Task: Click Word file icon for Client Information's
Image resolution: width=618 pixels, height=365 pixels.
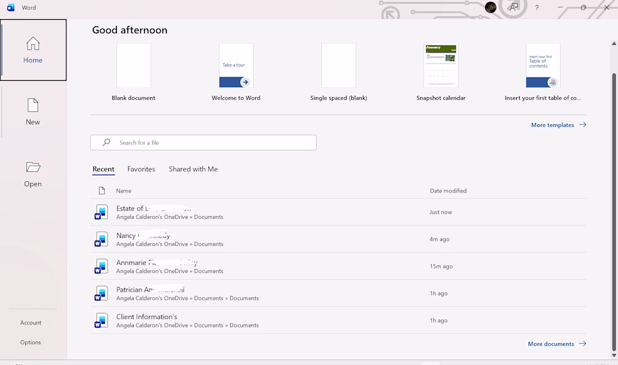Action: (x=101, y=321)
